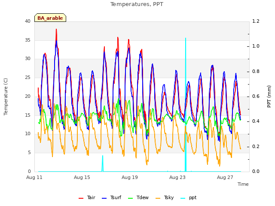The image size is (275, 206).
Task: Click the 25 temperature axis value
Action: pyautogui.click(x=27, y=77)
